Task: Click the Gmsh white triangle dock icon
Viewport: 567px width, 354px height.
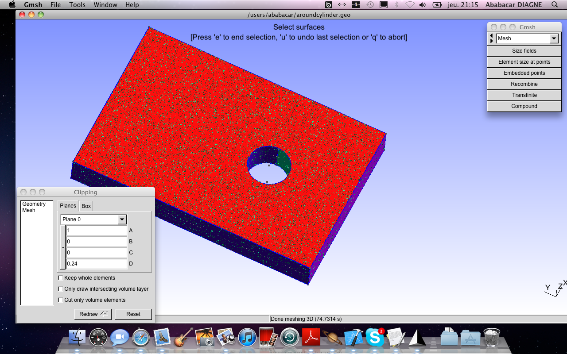Action: [x=417, y=338]
